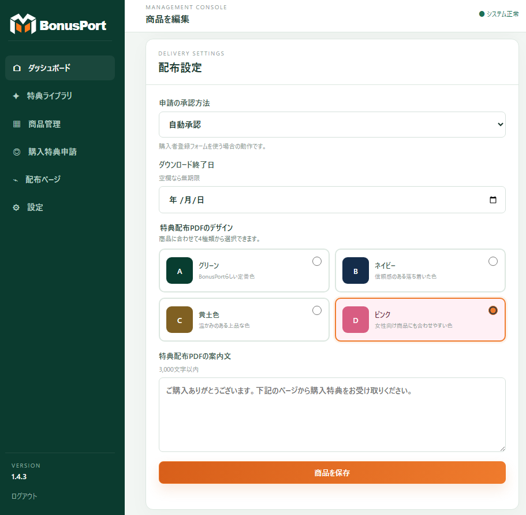Click the ochre C color swatch
This screenshot has width=526, height=515.
[x=180, y=320]
